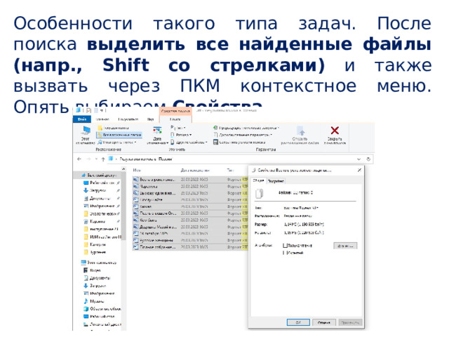The height and width of the screenshot is (337, 449).
Task: Open Recent searches dropdown
Action: 246,128
